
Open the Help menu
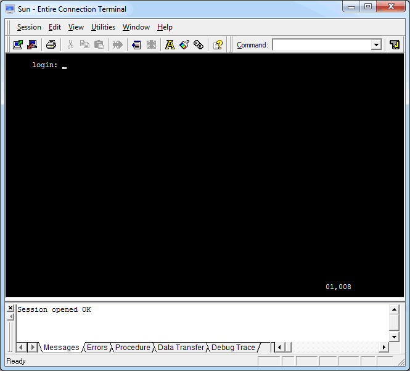coord(165,27)
